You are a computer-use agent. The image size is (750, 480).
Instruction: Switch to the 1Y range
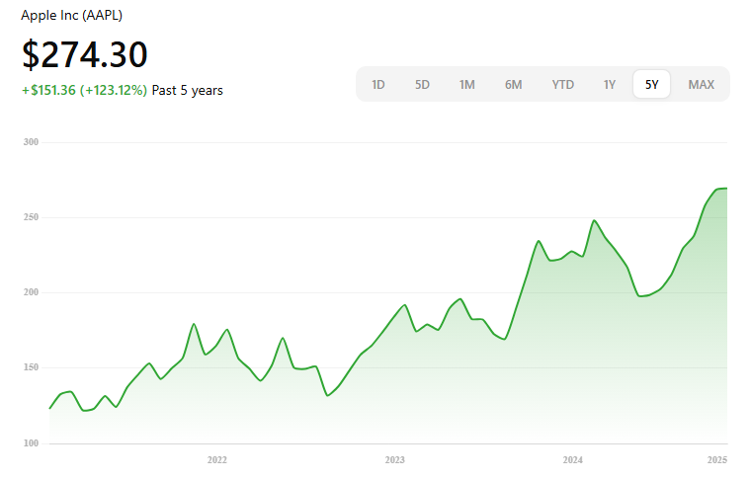point(609,85)
